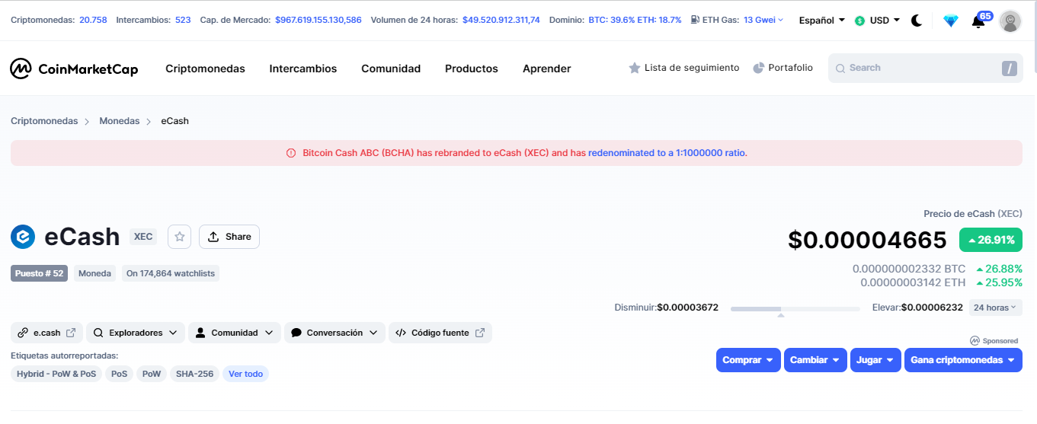Image resolution: width=1037 pixels, height=424 pixels.
Task: Go to Monedas breadcrumb
Action: coord(120,121)
